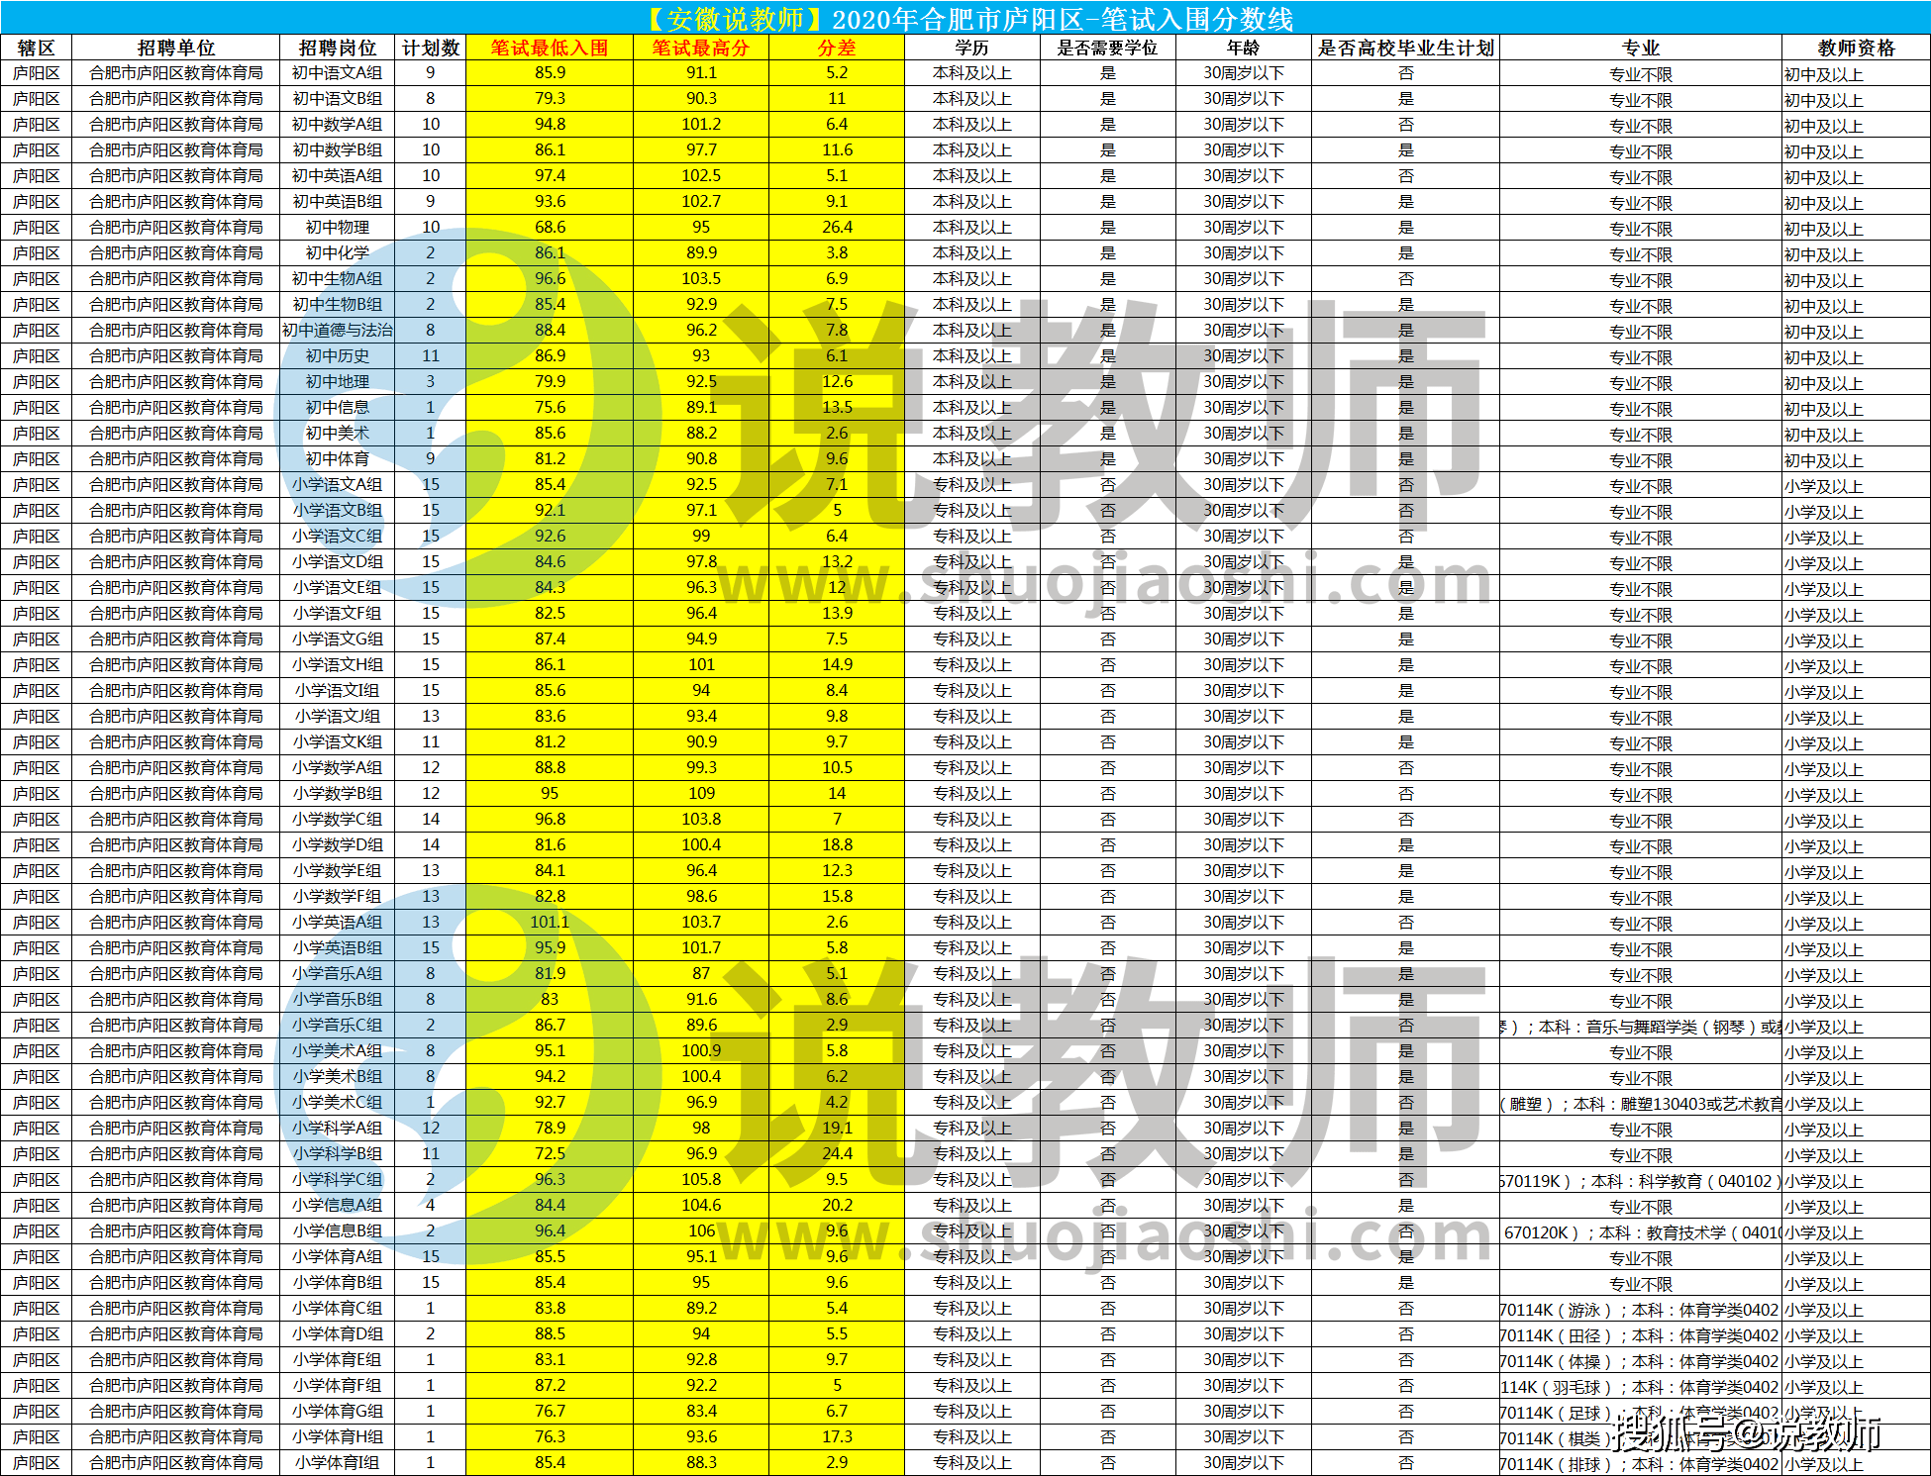Click the 游泳 major cell in 小学体育C组 row
This screenshot has height=1476, width=1931.
1641,1310
